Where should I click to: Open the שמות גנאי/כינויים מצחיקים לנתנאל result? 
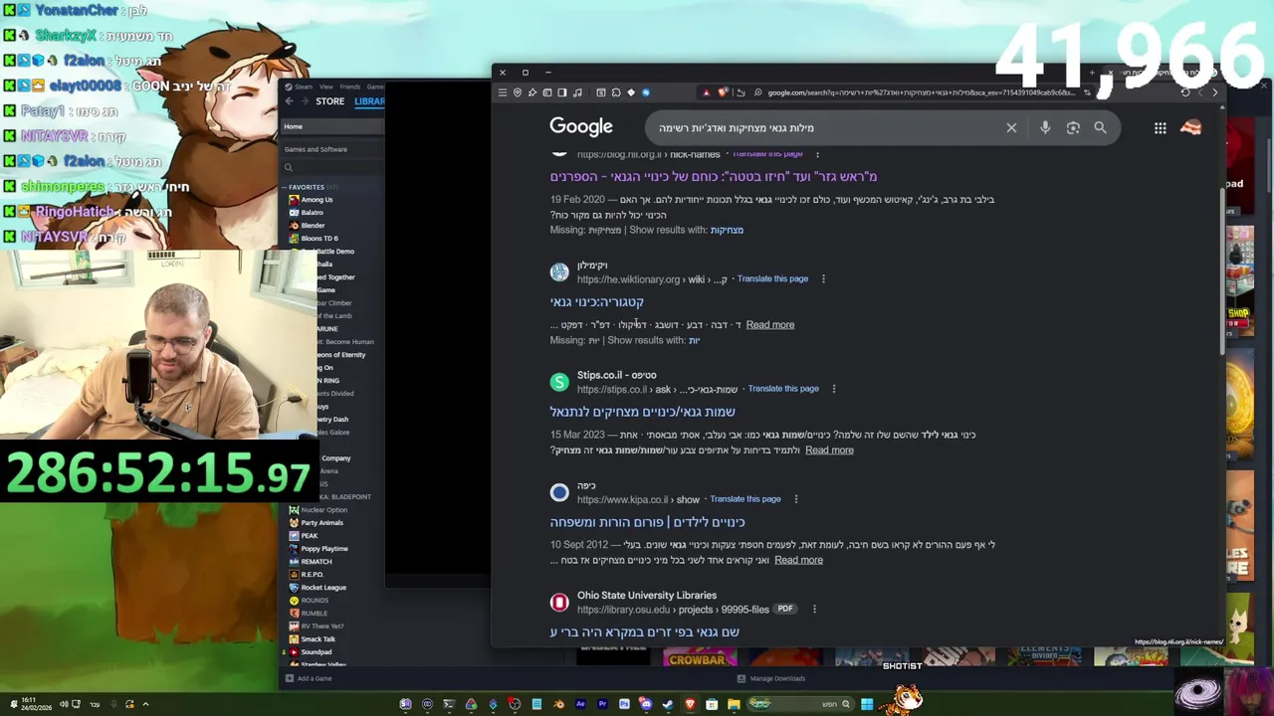click(x=643, y=412)
